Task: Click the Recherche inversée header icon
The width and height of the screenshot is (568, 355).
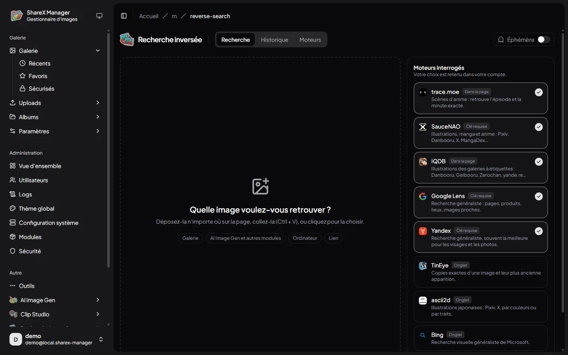Action: tap(127, 39)
